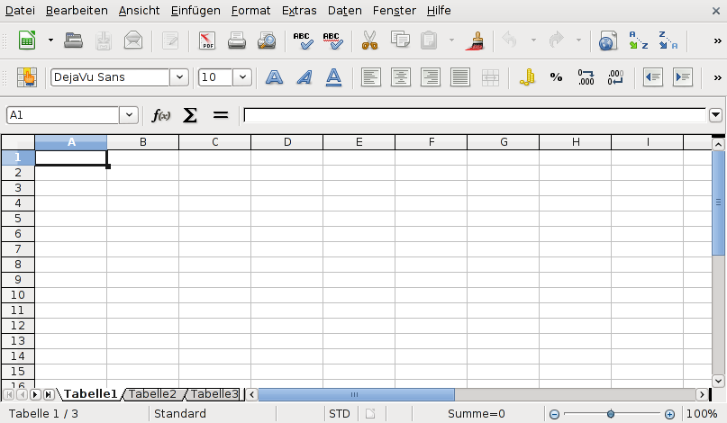Click the Format Paintbrush icon
This screenshot has width=727, height=423.
(476, 40)
